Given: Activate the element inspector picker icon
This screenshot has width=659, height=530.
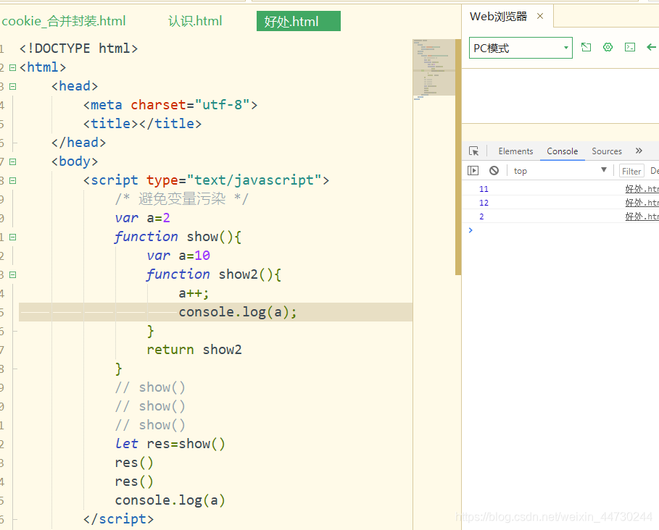Looking at the screenshot, I should tap(473, 151).
